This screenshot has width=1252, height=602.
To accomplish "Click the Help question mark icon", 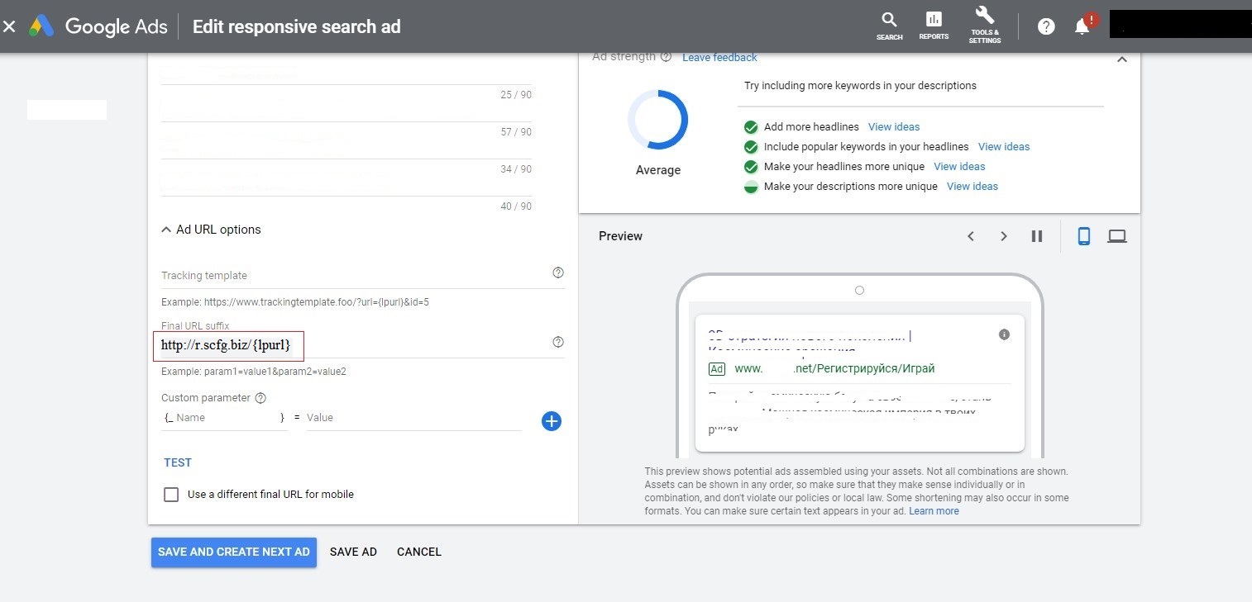I will tap(1046, 26).
